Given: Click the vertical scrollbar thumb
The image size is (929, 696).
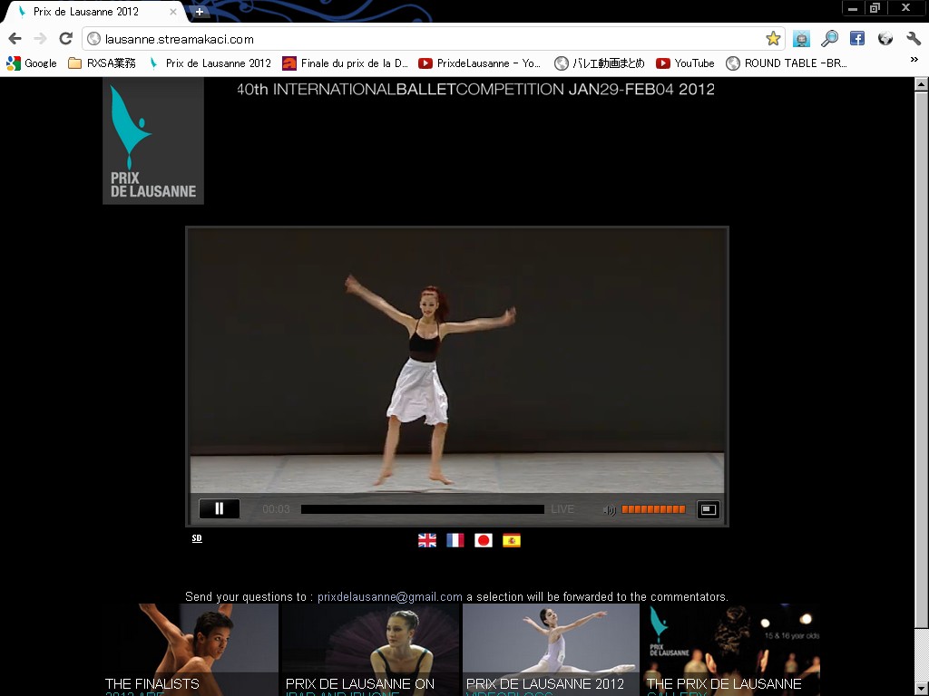Looking at the screenshot, I should (x=922, y=361).
